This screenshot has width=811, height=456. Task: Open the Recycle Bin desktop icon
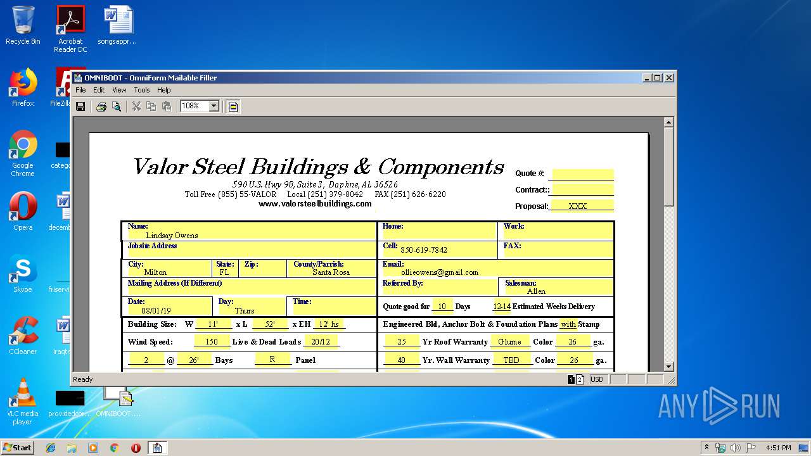coord(23,25)
